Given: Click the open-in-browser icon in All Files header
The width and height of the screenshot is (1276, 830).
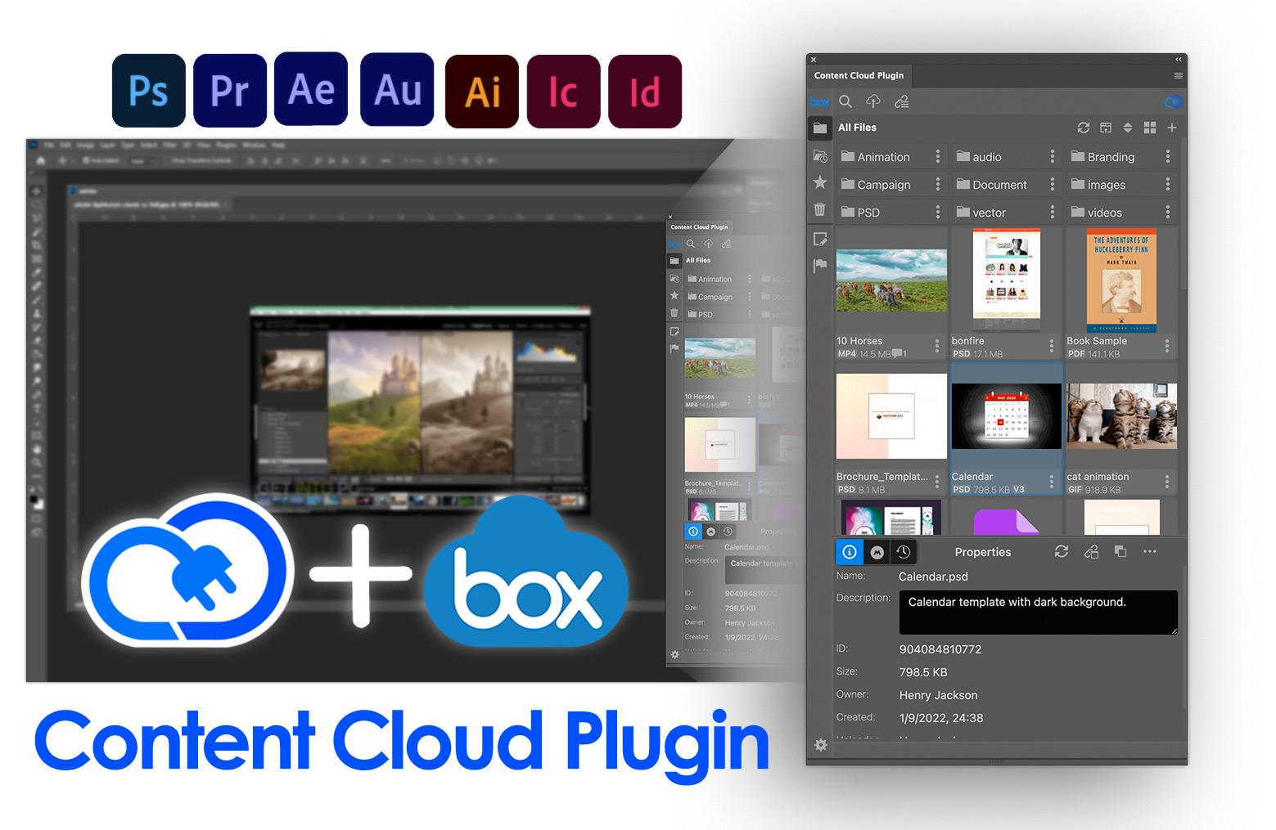Looking at the screenshot, I should tap(1106, 128).
